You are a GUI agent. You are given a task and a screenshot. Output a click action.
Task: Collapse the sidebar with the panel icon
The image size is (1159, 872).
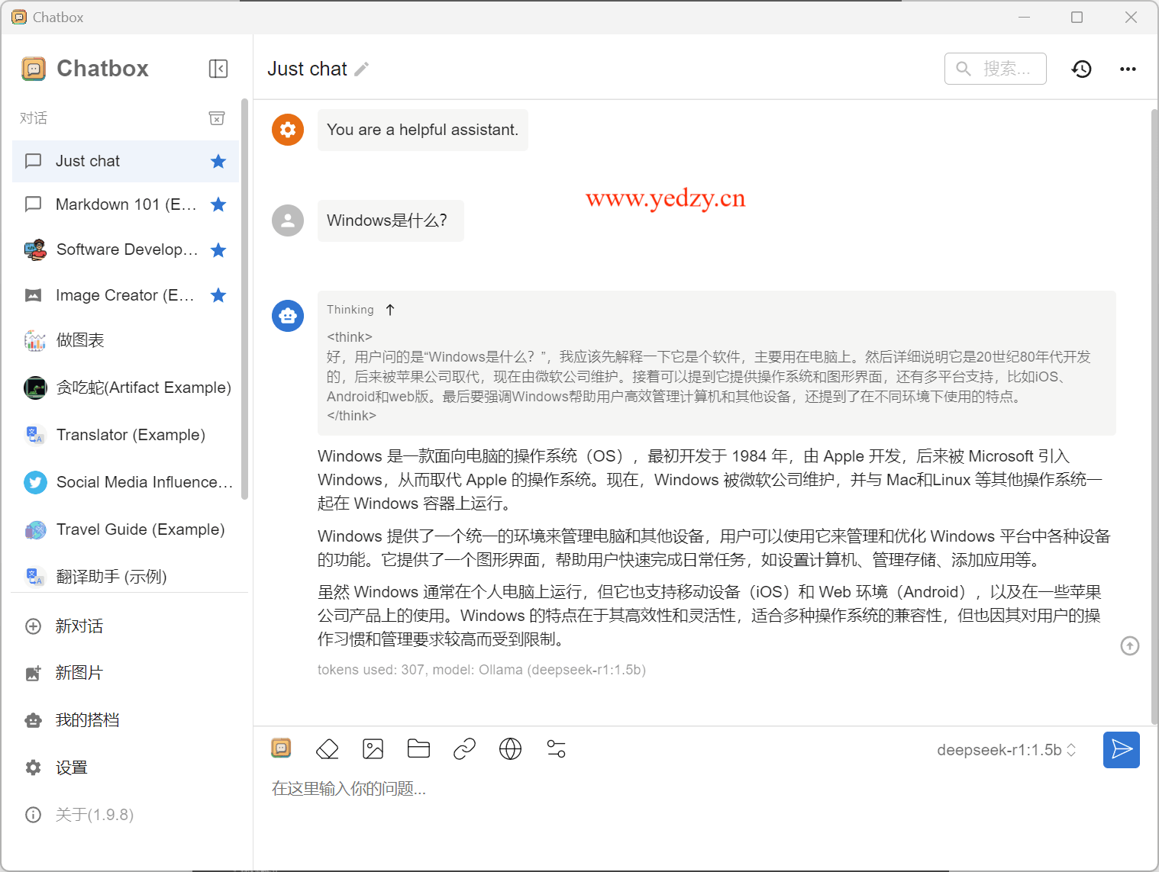tap(218, 69)
